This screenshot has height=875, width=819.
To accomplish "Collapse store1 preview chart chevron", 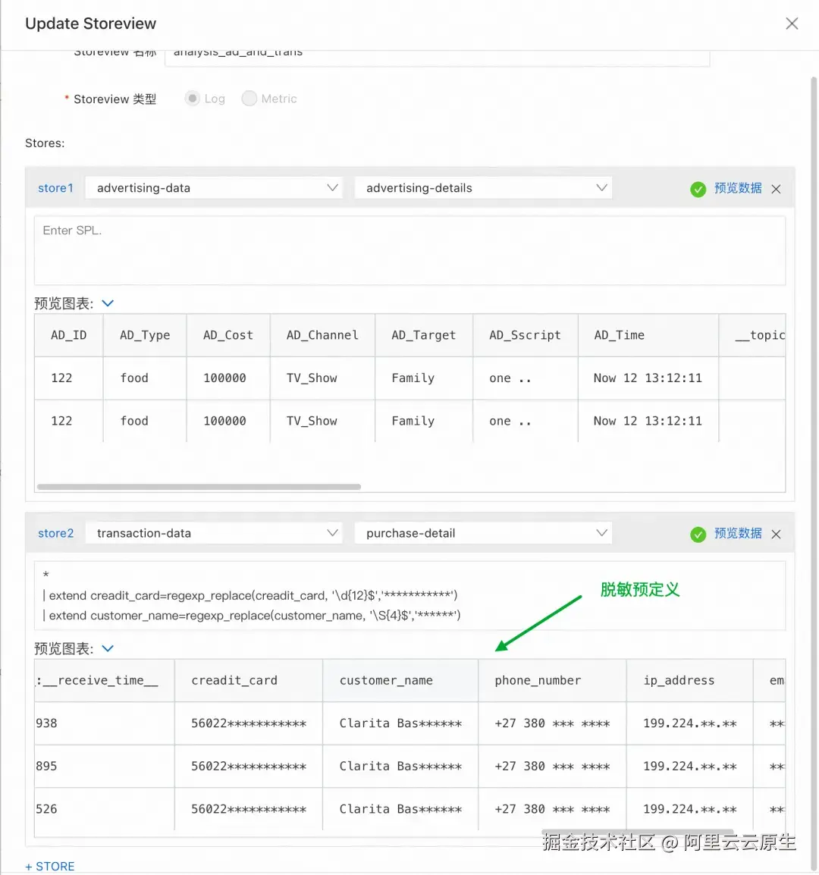I will pos(108,303).
